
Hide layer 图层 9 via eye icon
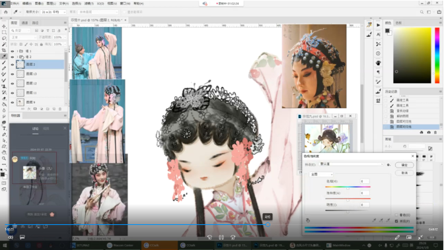[x=12, y=102]
